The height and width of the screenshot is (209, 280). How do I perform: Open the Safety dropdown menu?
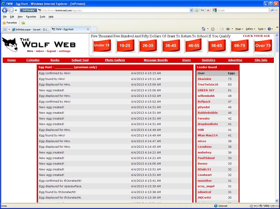click(x=250, y=29)
